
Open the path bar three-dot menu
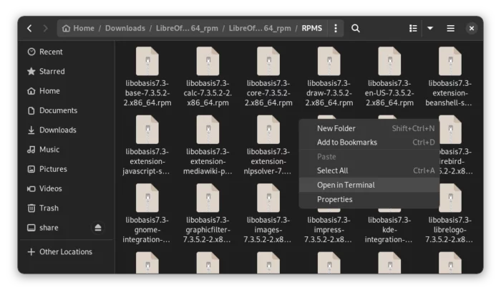coord(336,29)
